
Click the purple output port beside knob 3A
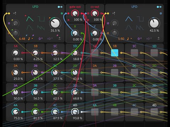22,92
